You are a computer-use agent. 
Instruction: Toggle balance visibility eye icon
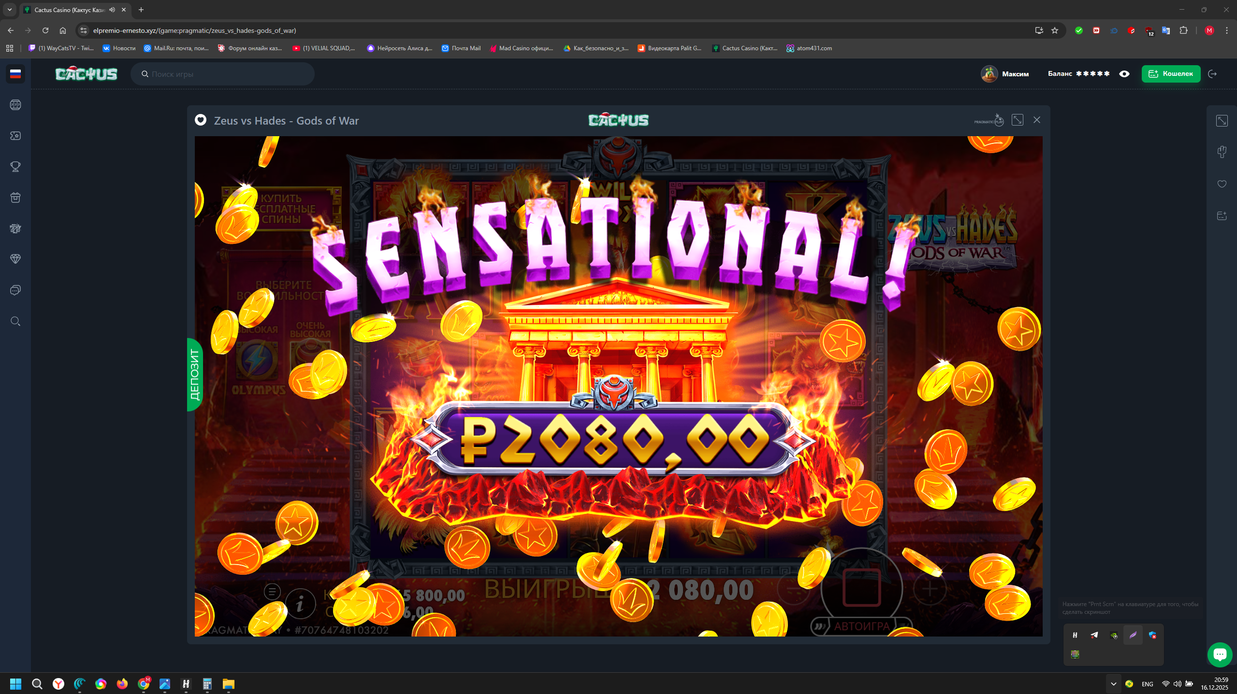tap(1124, 74)
